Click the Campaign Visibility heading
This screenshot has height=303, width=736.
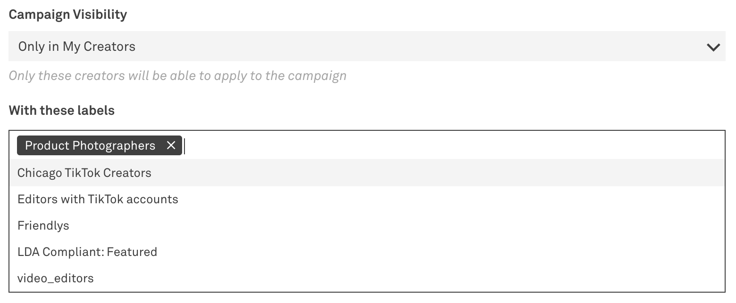(x=68, y=14)
